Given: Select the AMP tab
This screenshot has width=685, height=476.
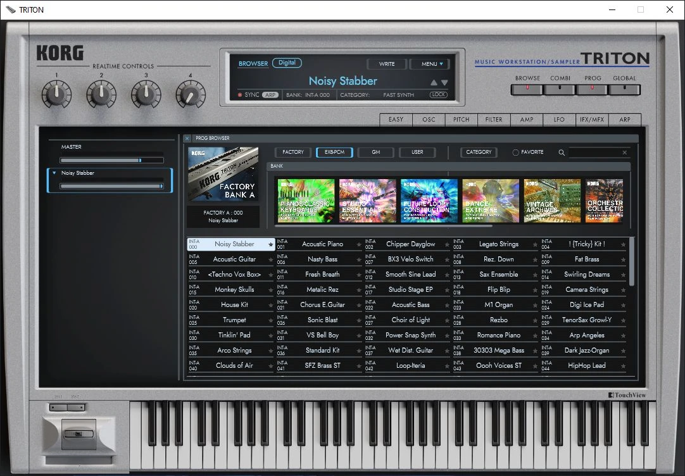Looking at the screenshot, I should 527,119.
